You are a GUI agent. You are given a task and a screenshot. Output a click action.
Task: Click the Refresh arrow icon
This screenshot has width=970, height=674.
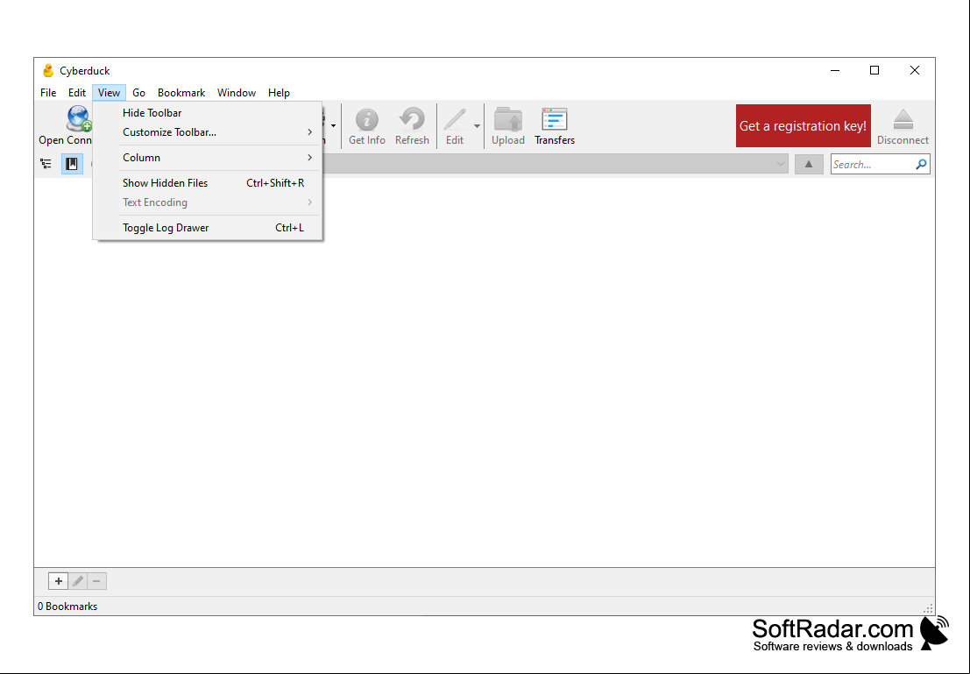(412, 119)
